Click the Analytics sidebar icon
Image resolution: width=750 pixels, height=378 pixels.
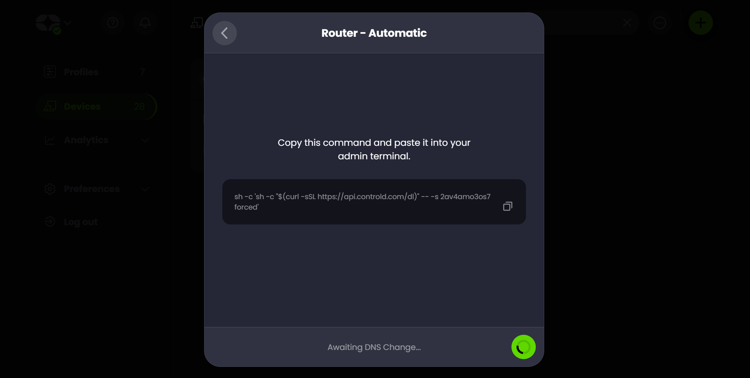50,140
